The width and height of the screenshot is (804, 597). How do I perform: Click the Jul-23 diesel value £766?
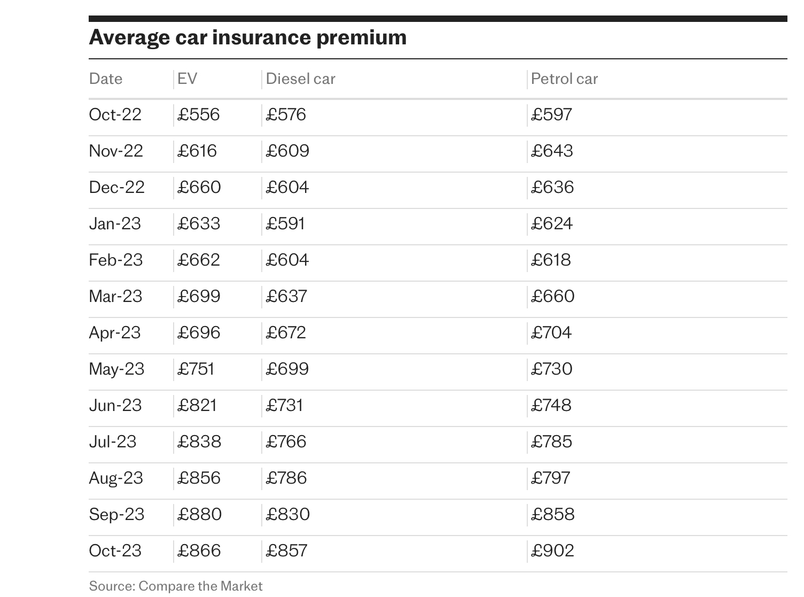point(286,441)
